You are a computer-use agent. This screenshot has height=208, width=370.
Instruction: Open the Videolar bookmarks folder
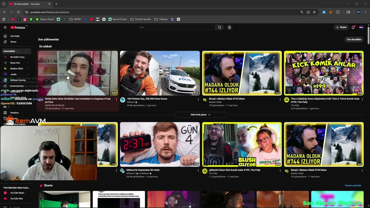pyautogui.click(x=161, y=19)
